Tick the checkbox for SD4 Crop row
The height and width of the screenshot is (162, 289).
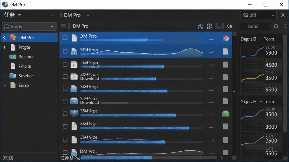[65, 51]
